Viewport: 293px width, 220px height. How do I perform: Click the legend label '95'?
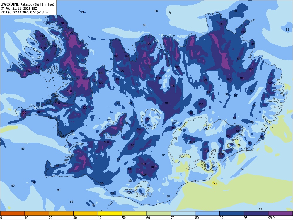[x=246, y=218]
